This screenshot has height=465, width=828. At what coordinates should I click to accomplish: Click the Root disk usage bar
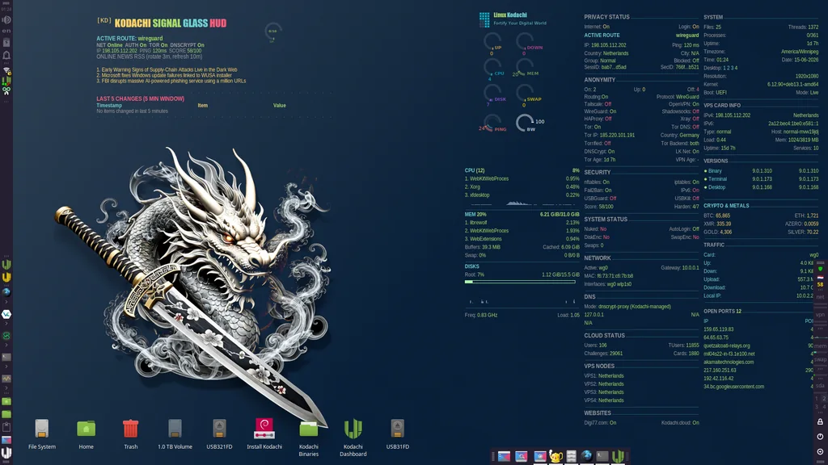point(520,282)
